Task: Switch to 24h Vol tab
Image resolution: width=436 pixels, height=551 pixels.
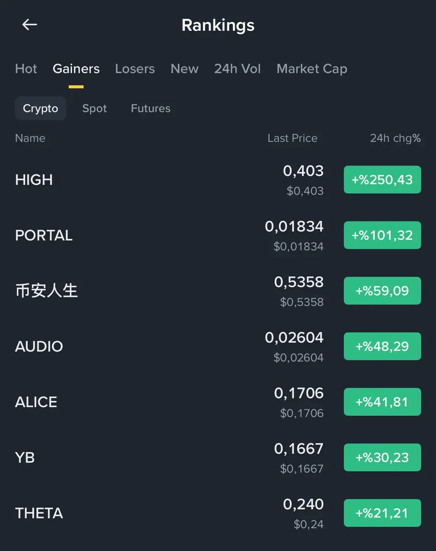Action: [x=237, y=69]
